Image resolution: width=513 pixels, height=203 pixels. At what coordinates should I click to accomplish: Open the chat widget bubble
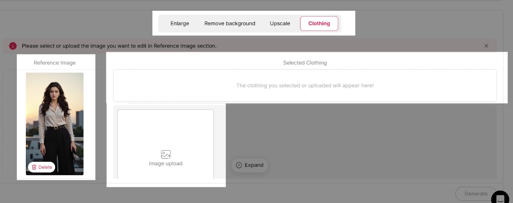pos(500,198)
